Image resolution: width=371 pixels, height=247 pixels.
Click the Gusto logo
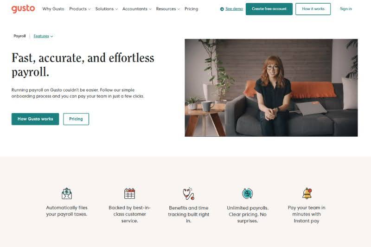tap(23, 9)
